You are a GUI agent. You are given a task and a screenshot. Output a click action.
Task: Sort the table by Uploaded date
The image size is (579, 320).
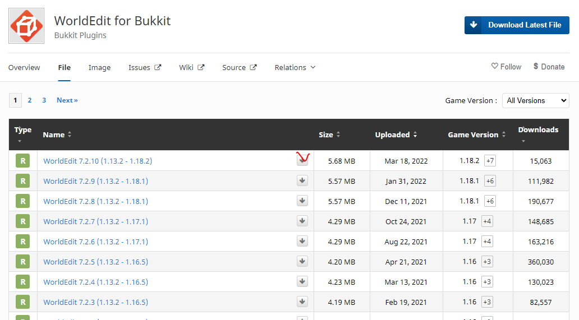pos(396,135)
